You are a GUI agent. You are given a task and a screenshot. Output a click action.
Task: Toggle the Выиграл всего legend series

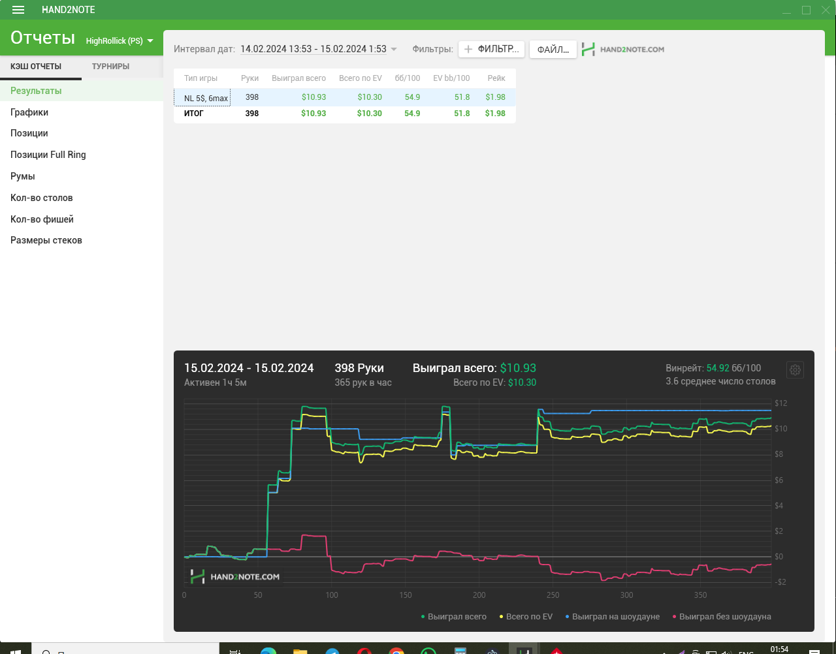tap(454, 616)
